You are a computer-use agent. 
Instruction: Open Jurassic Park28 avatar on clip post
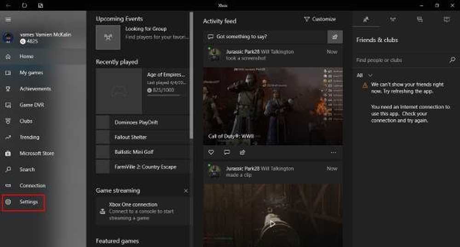click(214, 171)
